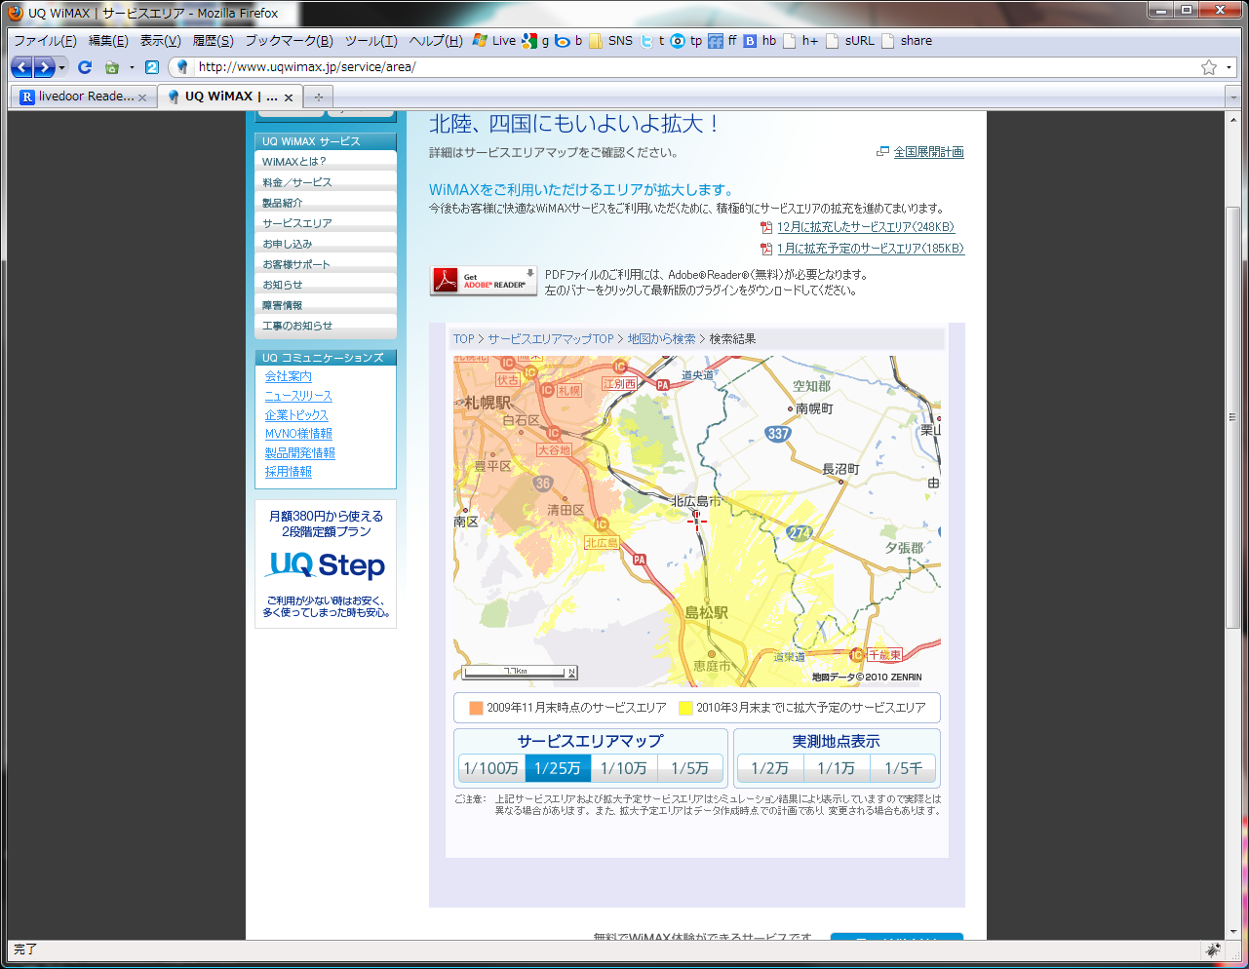Close the UQ WiMAX tab
Image resolution: width=1249 pixels, height=969 pixels.
pyautogui.click(x=289, y=97)
